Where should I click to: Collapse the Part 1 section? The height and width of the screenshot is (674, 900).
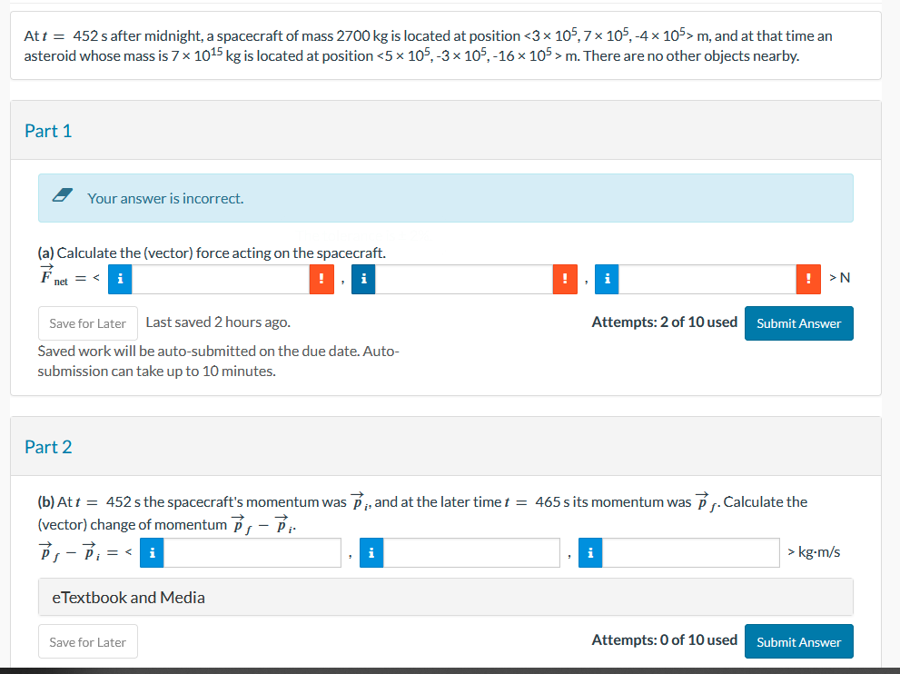(49, 130)
